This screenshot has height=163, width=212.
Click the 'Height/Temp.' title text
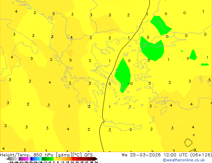point(15,155)
